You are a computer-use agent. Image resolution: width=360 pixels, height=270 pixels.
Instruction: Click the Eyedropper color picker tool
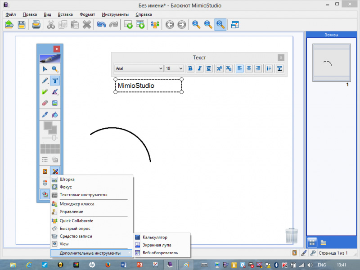tap(45, 115)
